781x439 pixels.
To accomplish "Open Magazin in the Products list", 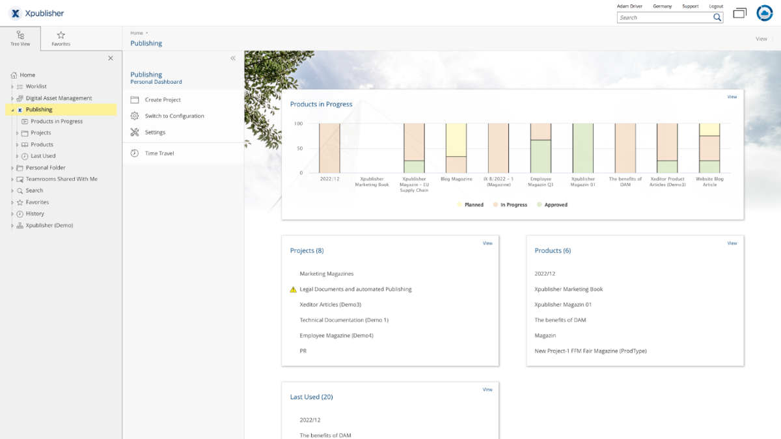I will 545,336.
